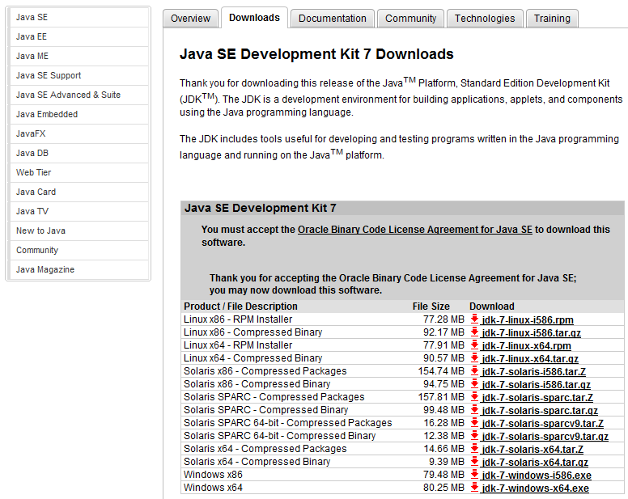Click download icon for jdk-7-solaris-sparcv9.tar.gz

pyautogui.click(x=474, y=436)
